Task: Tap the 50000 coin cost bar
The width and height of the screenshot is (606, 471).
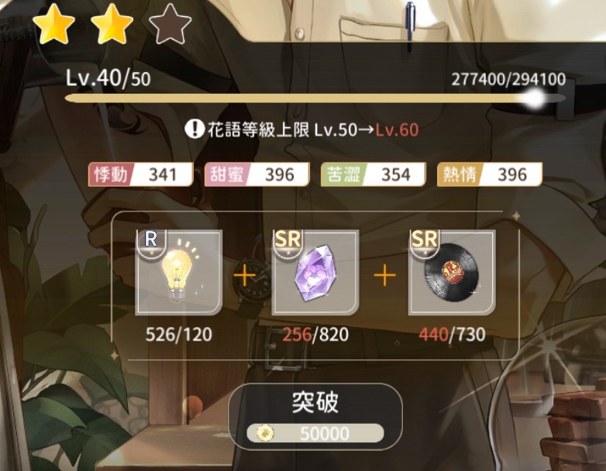Action: (315, 433)
